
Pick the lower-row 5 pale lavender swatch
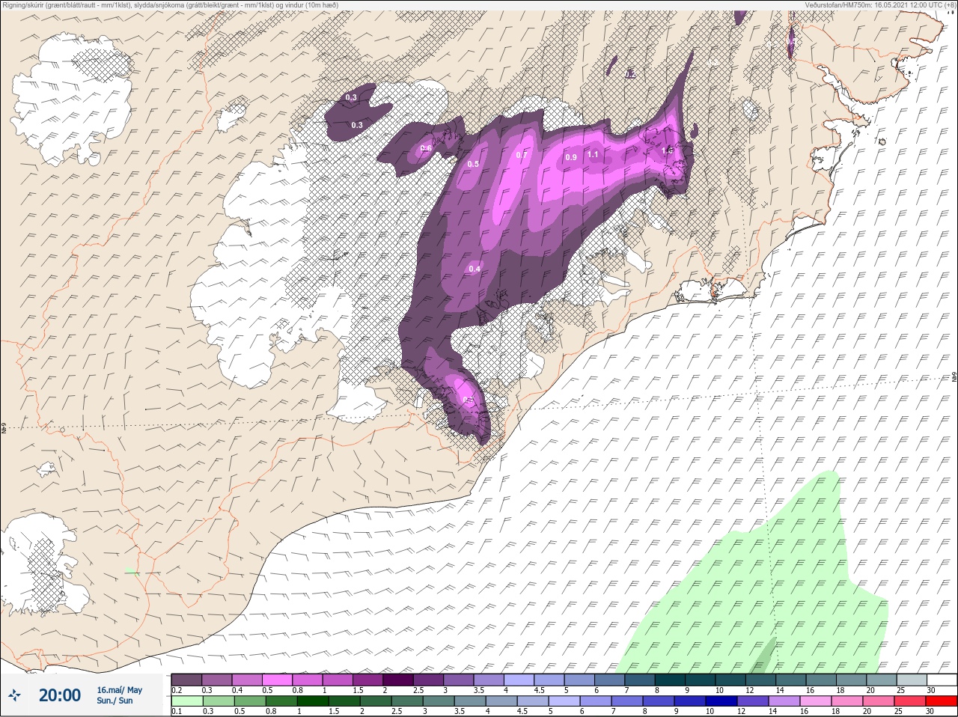click(x=564, y=701)
